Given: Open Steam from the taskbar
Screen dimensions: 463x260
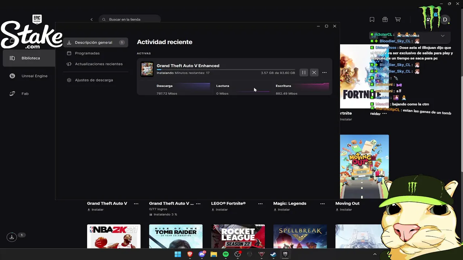Looking at the screenshot, I should pos(273,254).
